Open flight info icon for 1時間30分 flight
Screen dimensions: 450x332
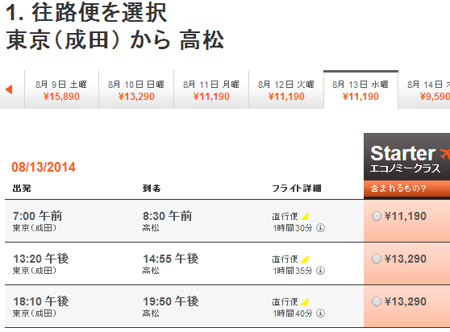[320, 228]
